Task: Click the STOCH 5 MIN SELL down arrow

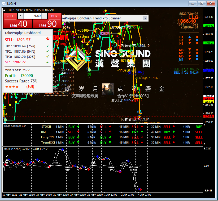Action: 110,126
